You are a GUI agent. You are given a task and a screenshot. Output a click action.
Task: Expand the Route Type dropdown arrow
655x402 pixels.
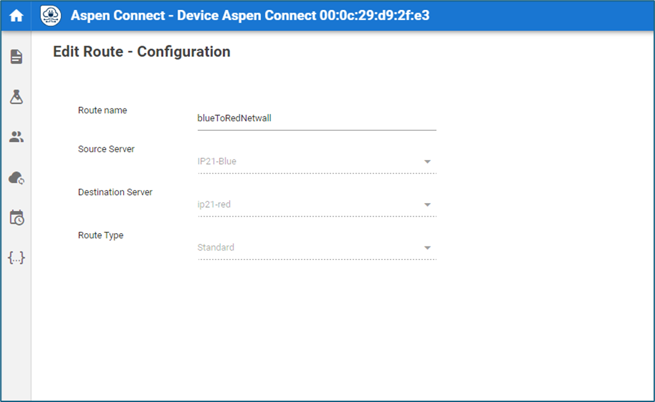tap(428, 248)
